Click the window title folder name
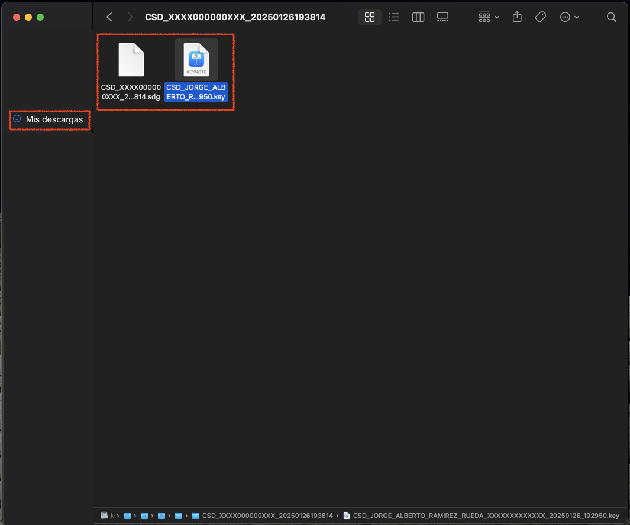630x525 pixels. [235, 17]
